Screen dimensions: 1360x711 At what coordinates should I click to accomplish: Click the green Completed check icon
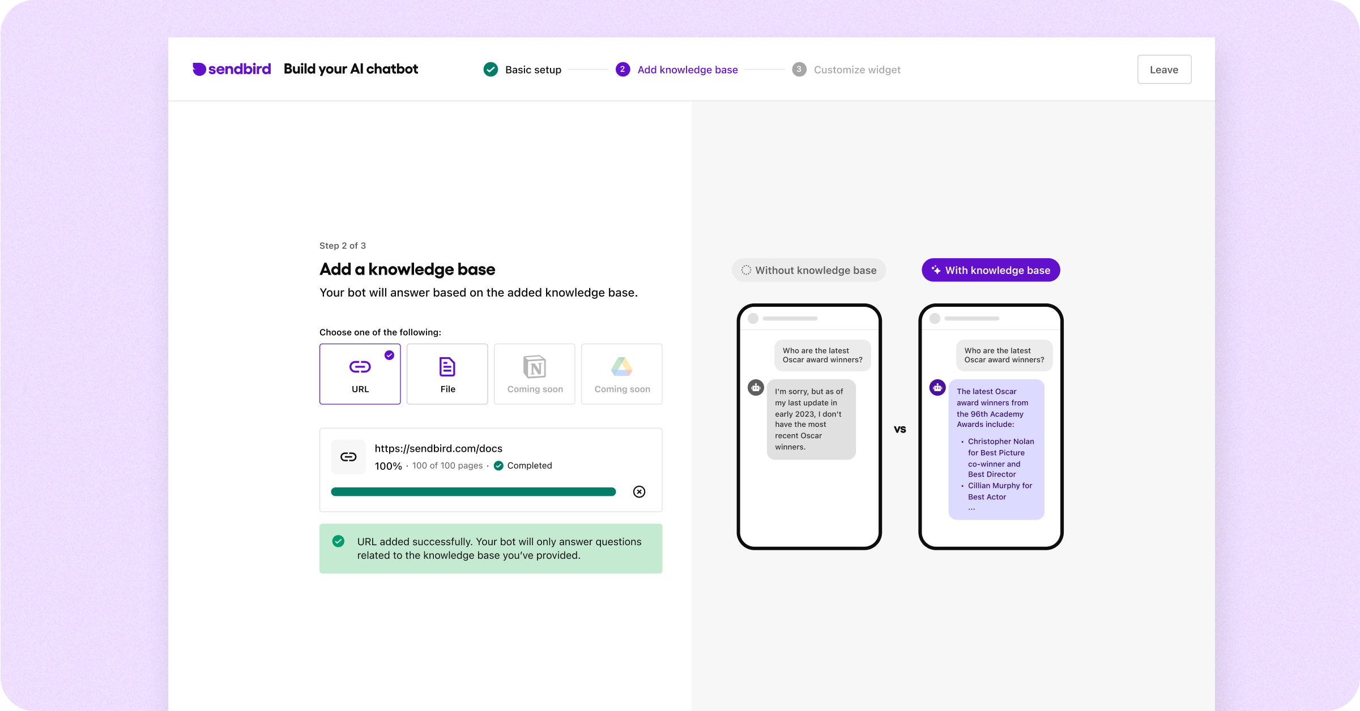pyautogui.click(x=498, y=465)
